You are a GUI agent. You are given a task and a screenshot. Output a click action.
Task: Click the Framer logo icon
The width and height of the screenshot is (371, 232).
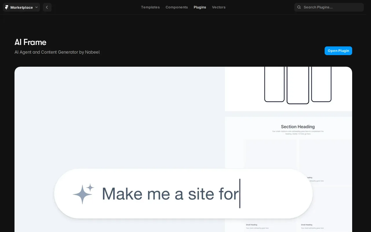tap(7, 7)
